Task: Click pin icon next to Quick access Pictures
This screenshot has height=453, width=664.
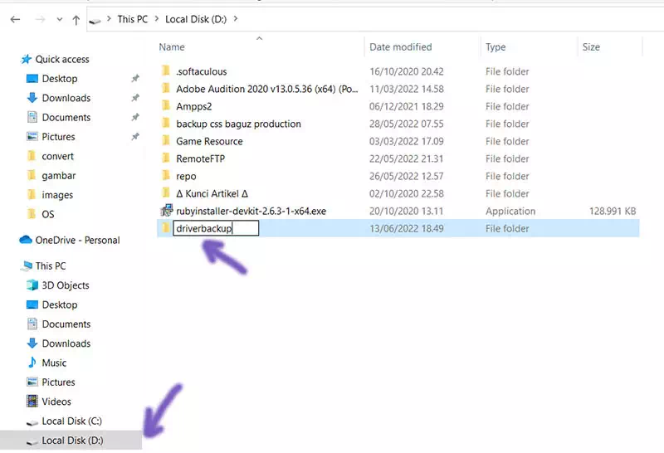Action: coord(135,137)
